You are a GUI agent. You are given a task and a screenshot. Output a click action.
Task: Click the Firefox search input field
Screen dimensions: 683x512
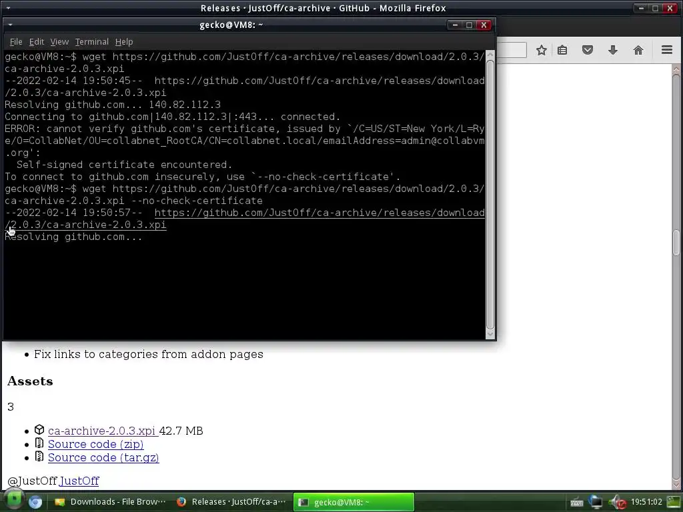pos(512,50)
